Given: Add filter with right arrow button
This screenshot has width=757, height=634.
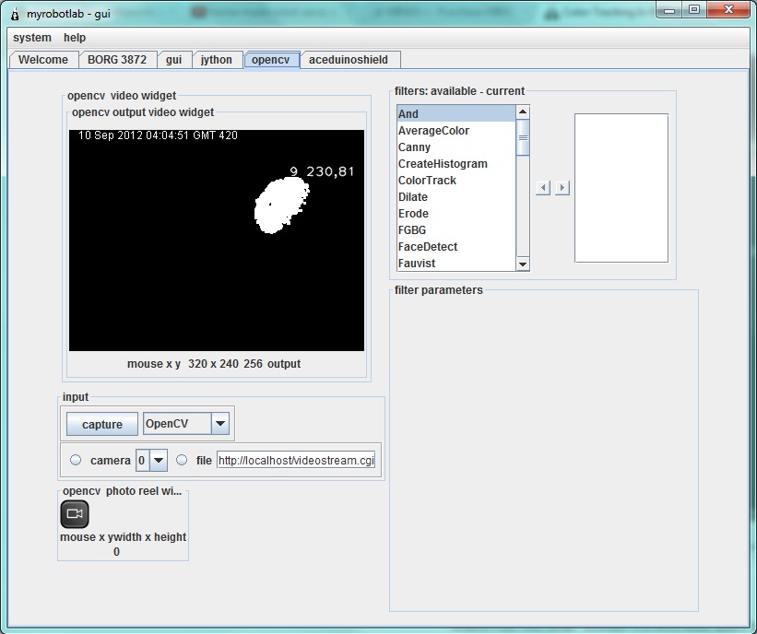Looking at the screenshot, I should point(562,188).
